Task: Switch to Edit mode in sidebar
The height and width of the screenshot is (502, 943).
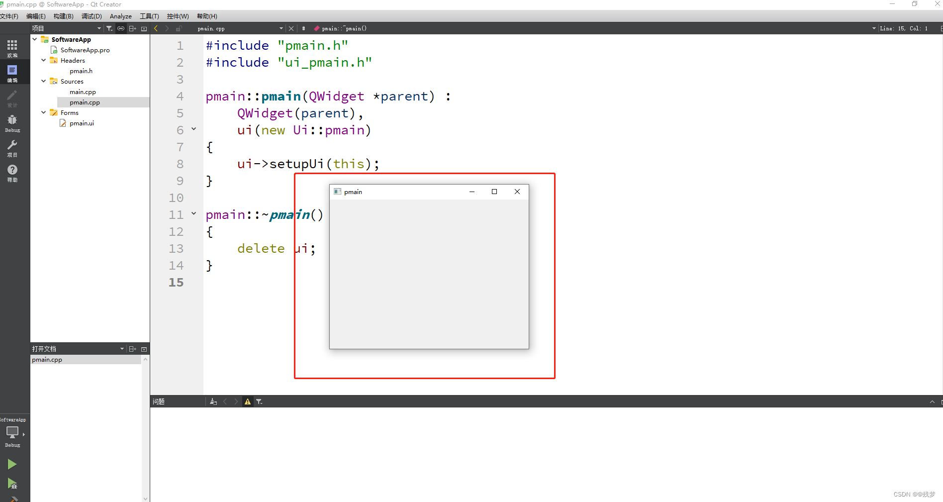Action: click(x=12, y=73)
